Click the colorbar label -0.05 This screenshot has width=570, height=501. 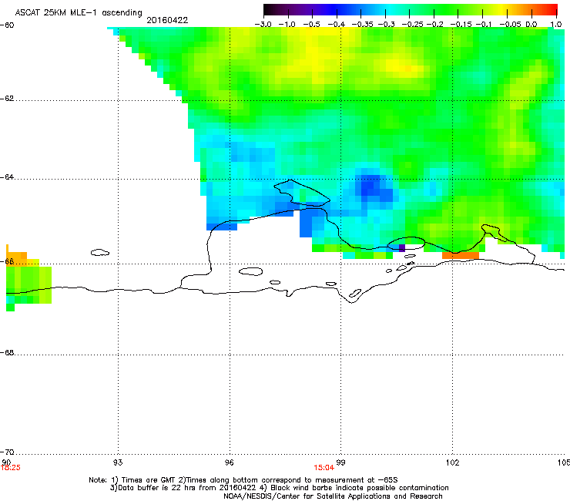[x=511, y=25]
